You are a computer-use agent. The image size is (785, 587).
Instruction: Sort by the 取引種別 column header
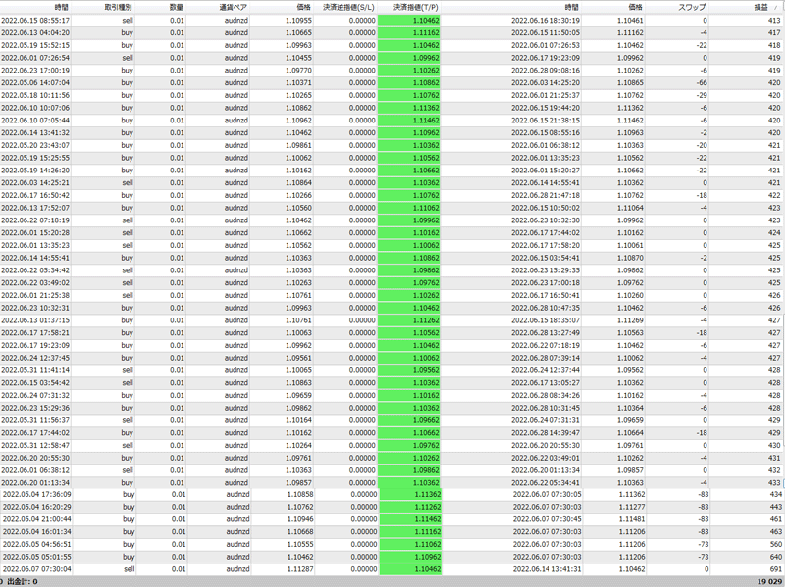118,8
